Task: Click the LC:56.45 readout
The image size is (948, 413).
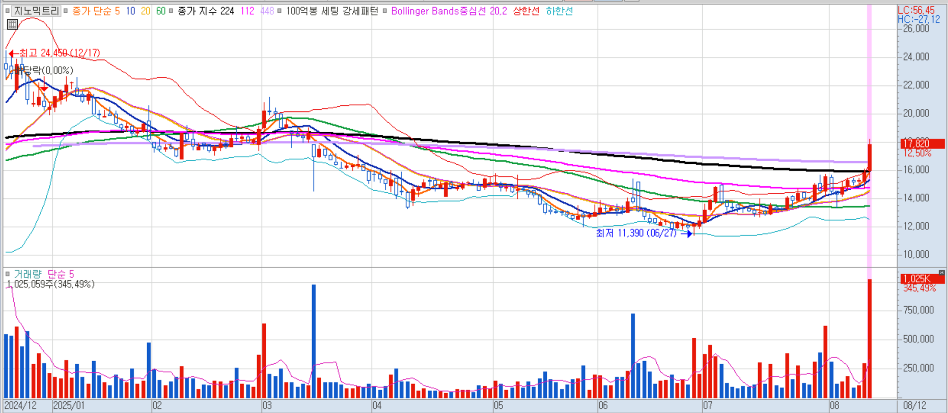Action: tap(916, 10)
